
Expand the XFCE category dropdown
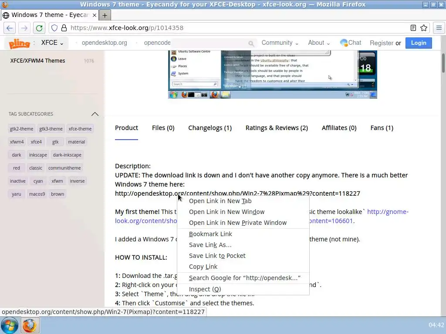click(x=52, y=43)
